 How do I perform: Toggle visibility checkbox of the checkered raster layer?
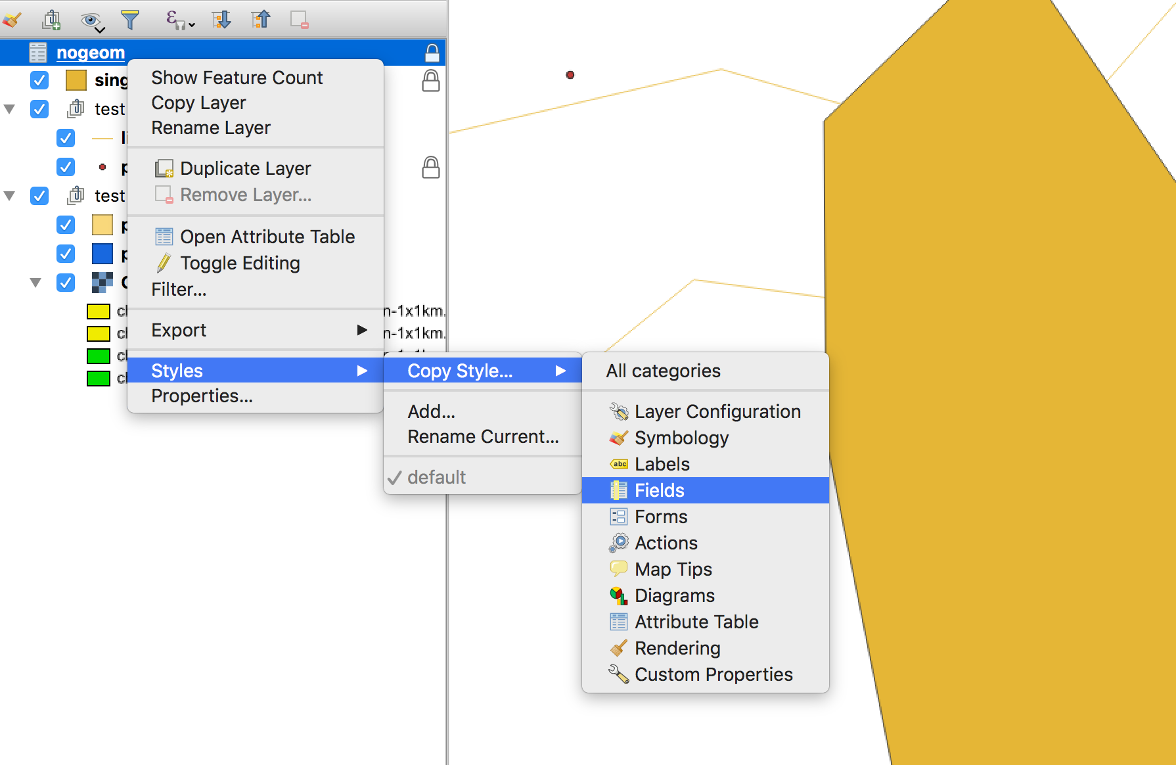tap(66, 283)
